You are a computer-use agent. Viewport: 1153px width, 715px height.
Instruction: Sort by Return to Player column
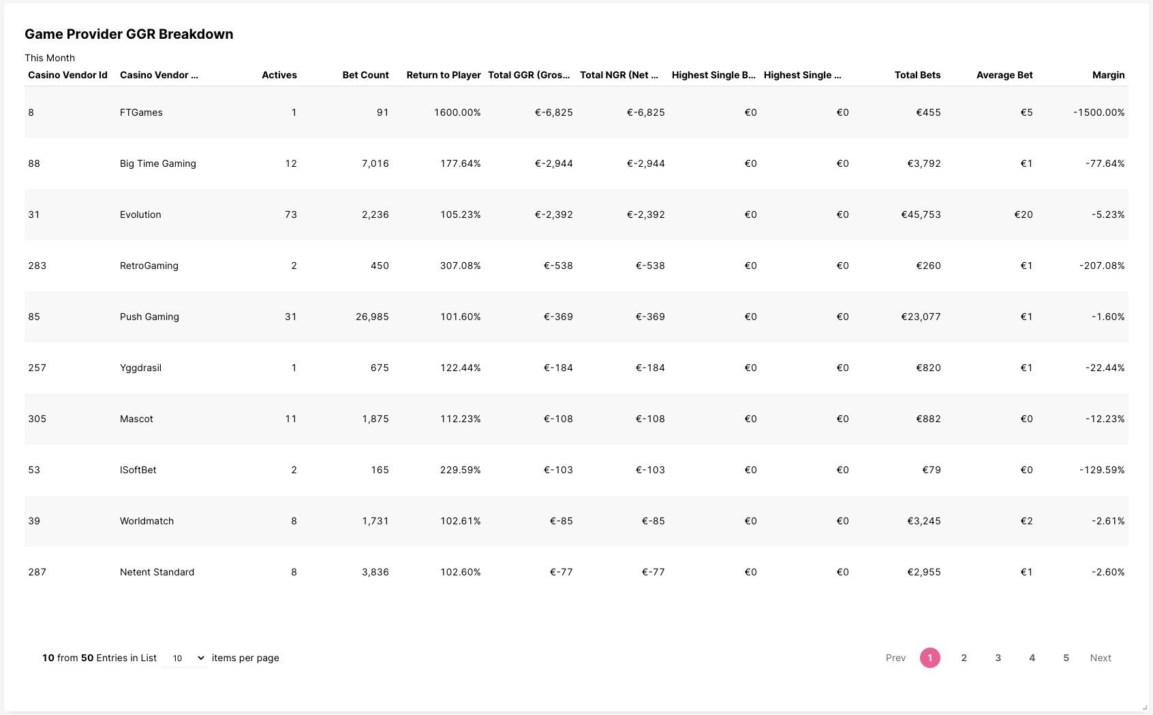pos(443,75)
